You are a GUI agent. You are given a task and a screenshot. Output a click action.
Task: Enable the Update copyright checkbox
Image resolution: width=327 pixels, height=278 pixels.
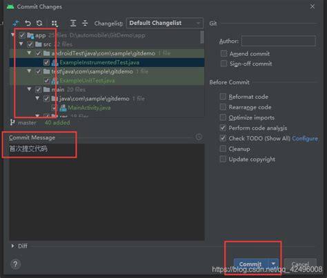223,159
